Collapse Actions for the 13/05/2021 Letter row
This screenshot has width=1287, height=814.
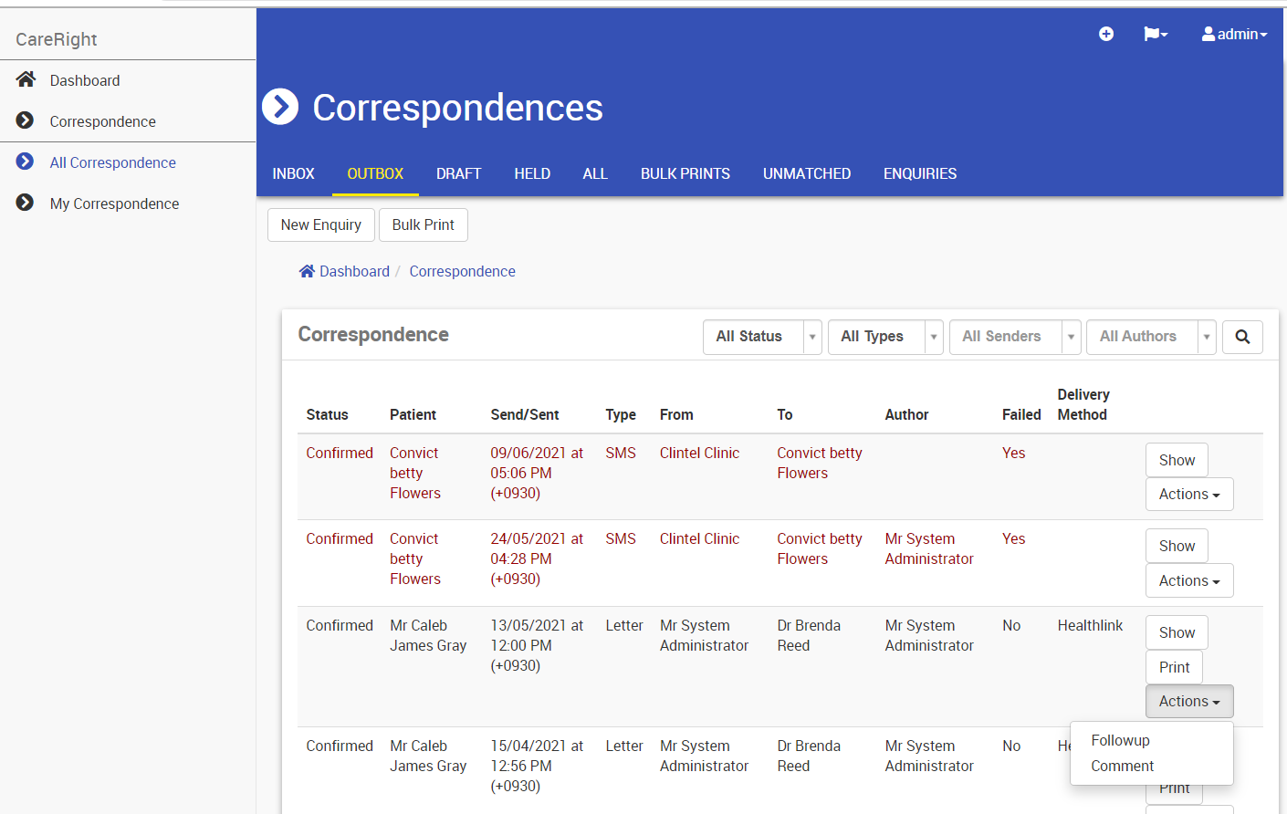point(1189,701)
